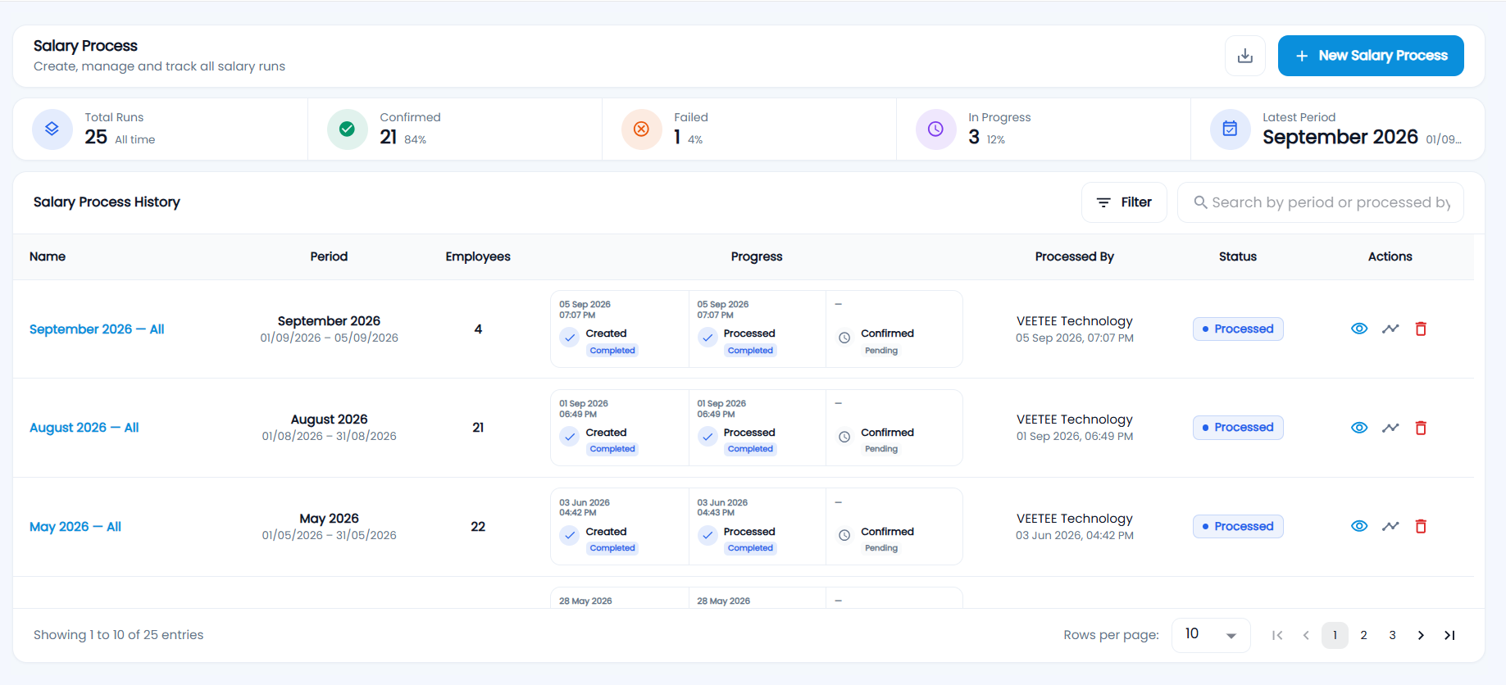View August 2026 salary run details
The width and height of the screenshot is (1506, 685).
pos(1359,428)
